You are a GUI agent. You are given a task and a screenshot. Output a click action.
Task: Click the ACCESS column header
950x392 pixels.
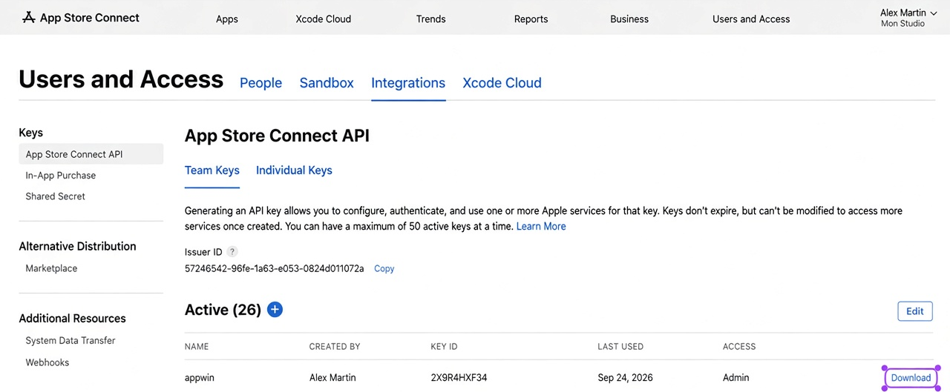click(739, 347)
